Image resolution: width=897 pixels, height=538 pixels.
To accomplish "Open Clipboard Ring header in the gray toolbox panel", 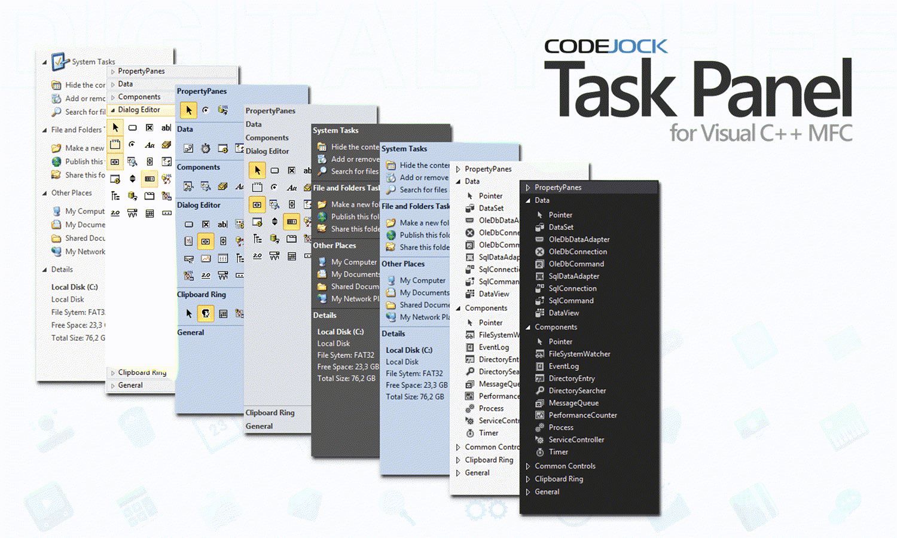I will (x=270, y=412).
